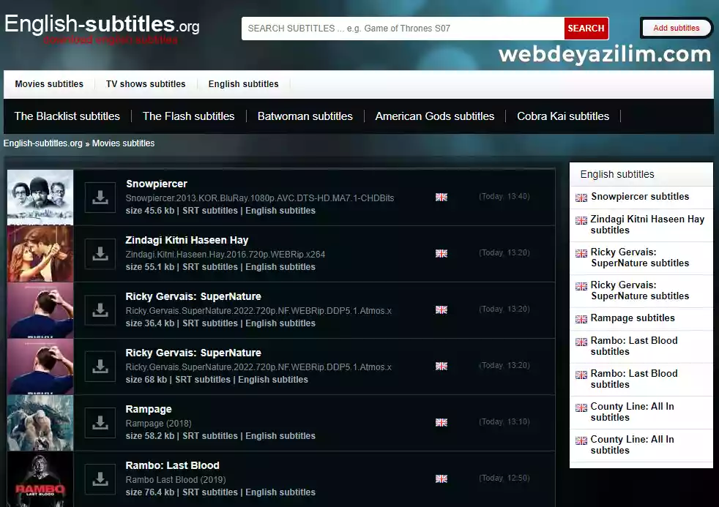Open Rampage poster thumbnail
Screen dimensions: 719x507
tap(40, 423)
